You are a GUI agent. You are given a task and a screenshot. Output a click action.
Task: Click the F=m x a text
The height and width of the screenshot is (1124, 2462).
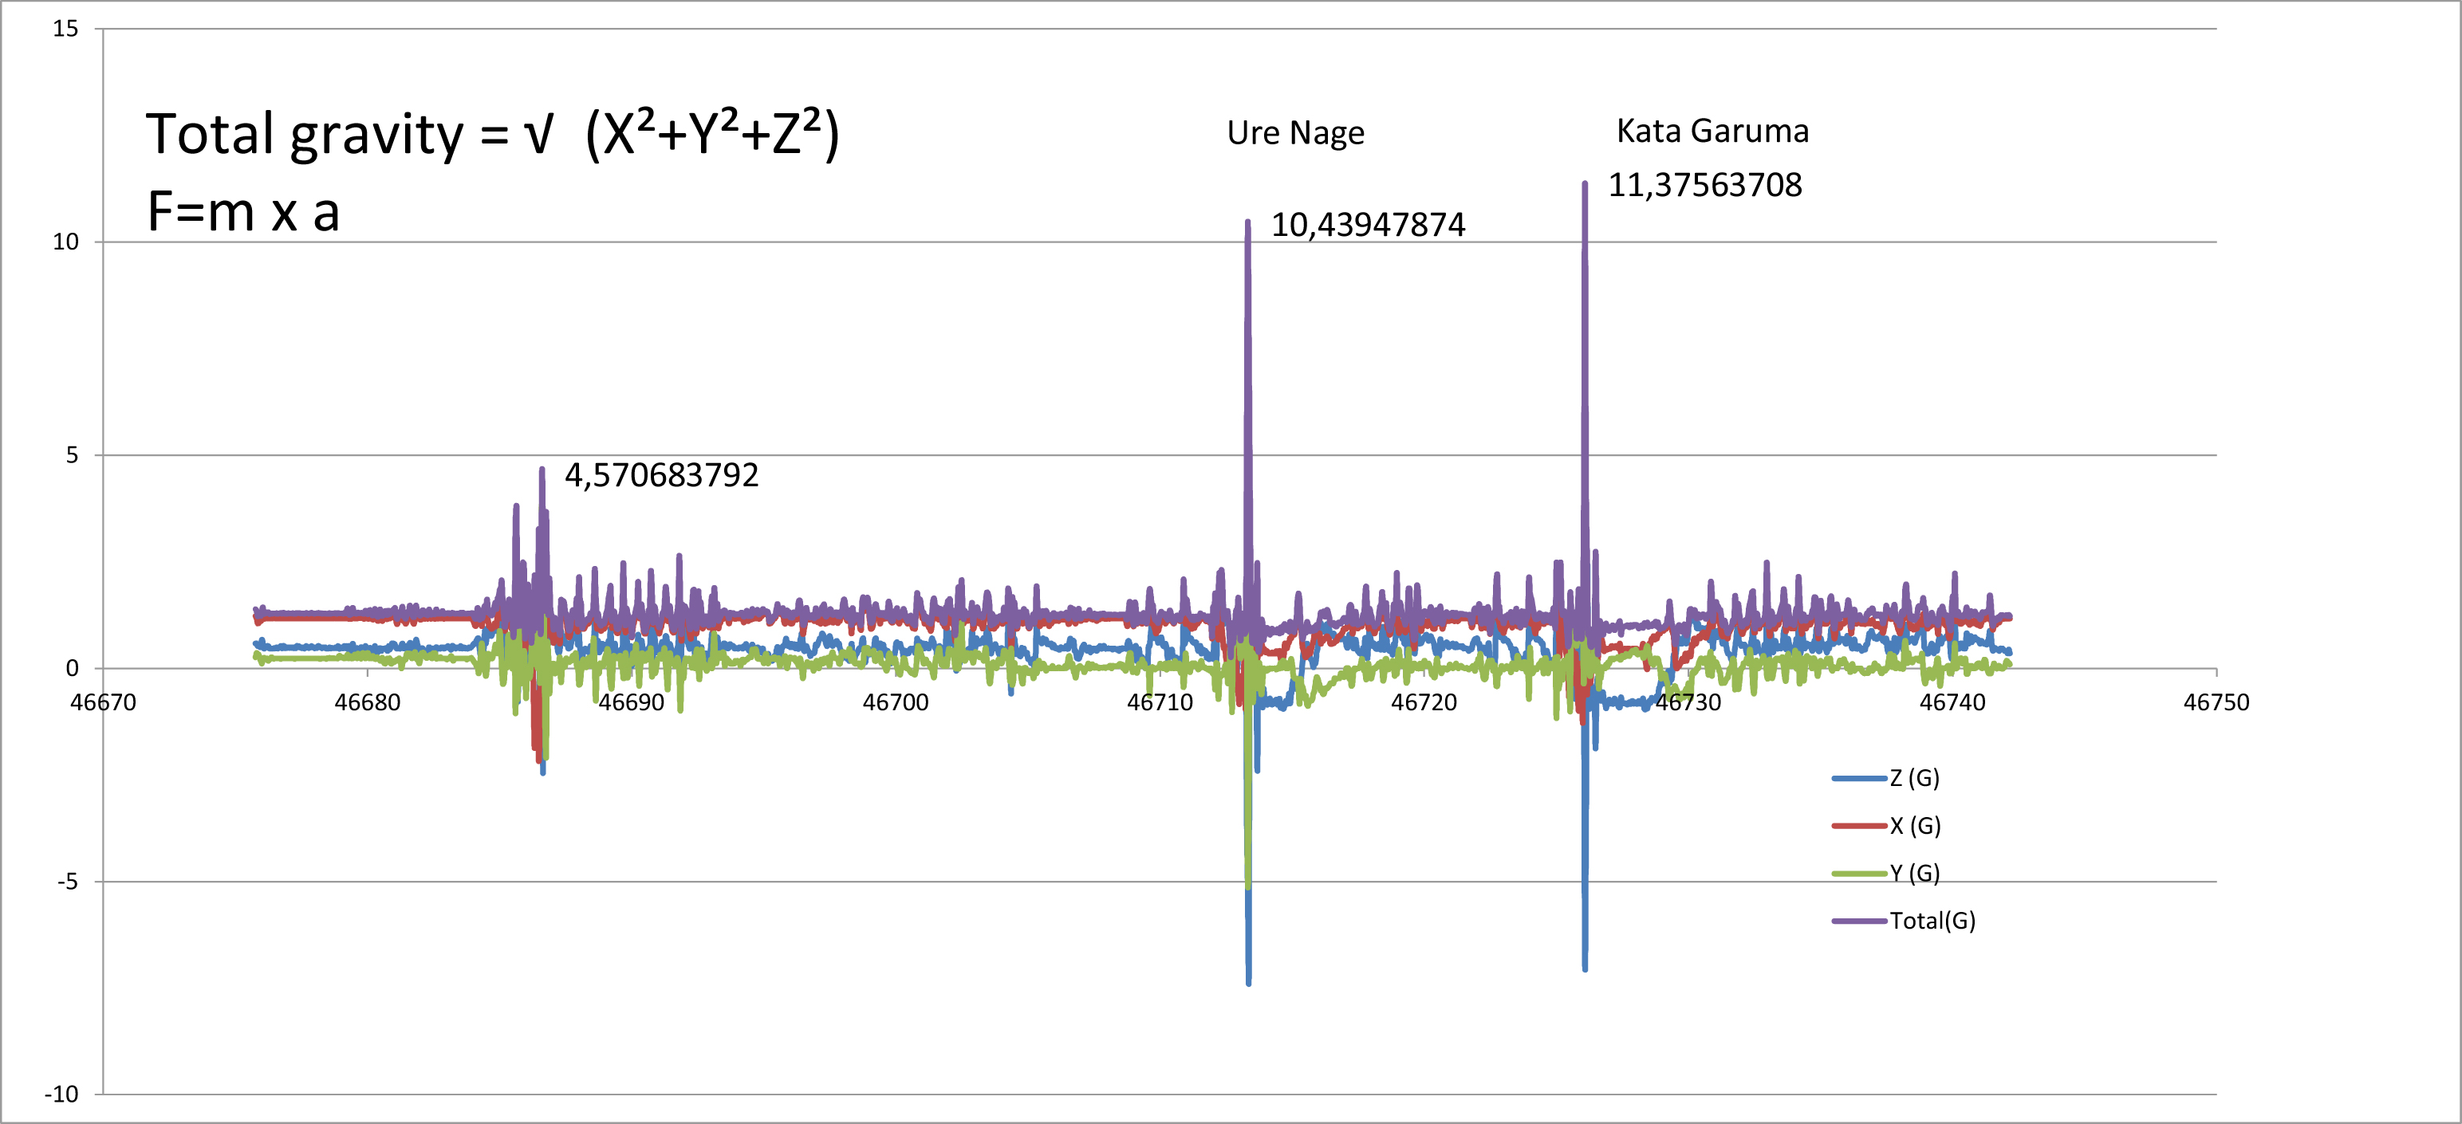click(x=244, y=212)
